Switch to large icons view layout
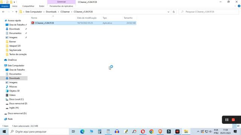 tap(238, 126)
